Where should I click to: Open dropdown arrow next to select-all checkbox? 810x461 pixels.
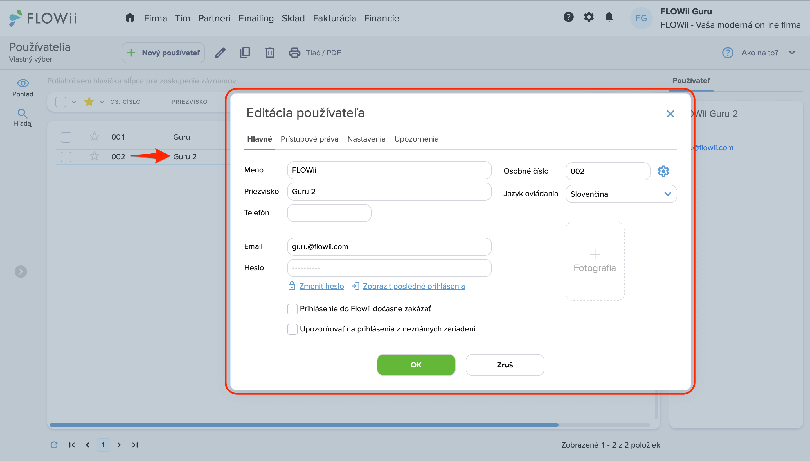(74, 102)
